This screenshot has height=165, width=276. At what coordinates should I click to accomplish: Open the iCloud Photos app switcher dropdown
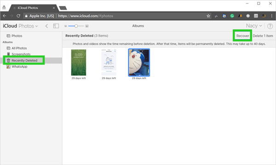click(20, 26)
